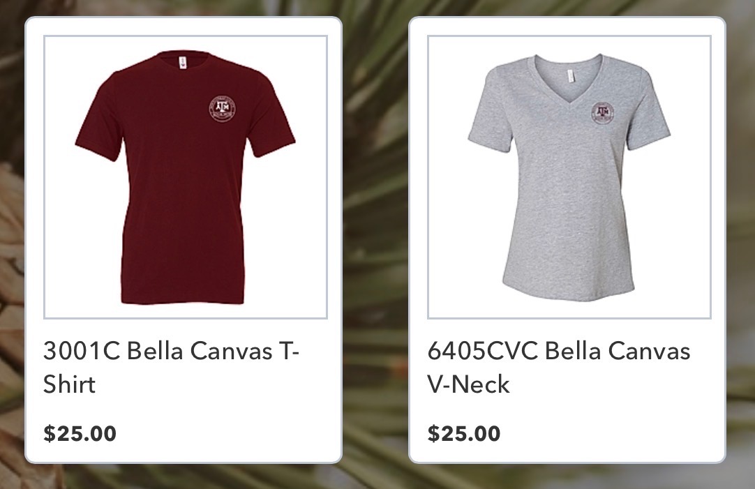Click the $25.00 price under the V-Neck
Image resolution: width=755 pixels, height=489 pixels.
(x=464, y=433)
